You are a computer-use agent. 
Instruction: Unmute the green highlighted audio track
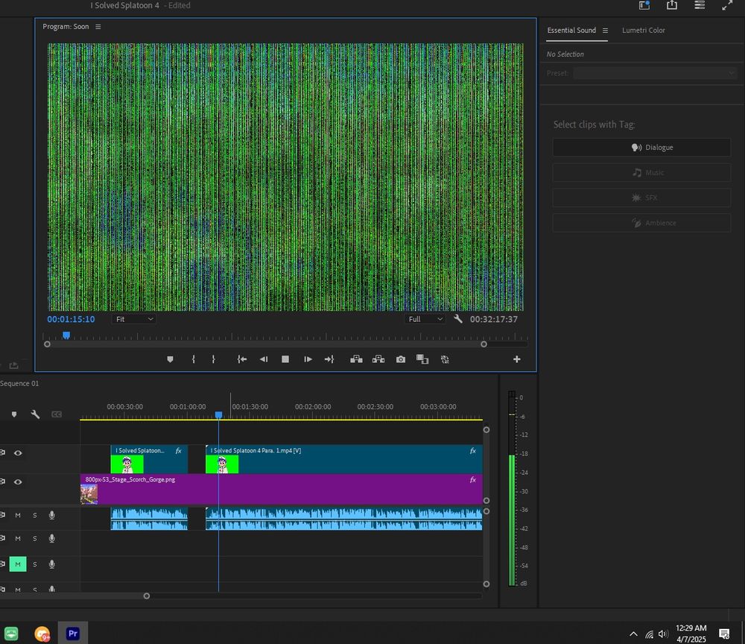[x=18, y=564]
